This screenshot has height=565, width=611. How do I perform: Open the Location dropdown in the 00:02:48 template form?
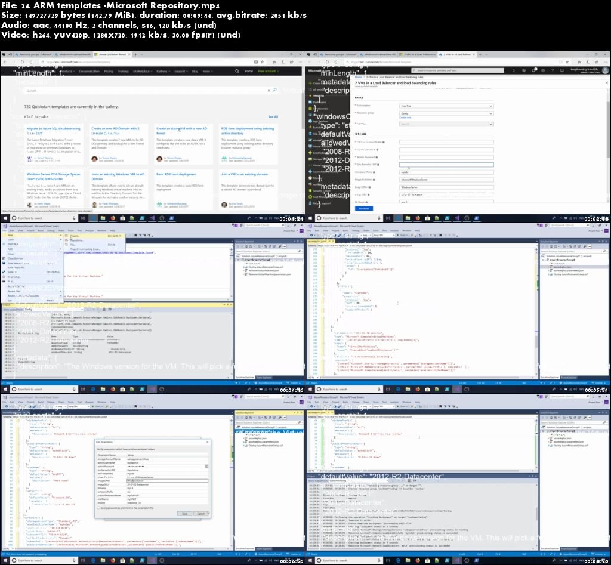pos(446,124)
